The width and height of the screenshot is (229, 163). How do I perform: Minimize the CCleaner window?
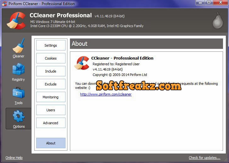[x=200, y=3]
